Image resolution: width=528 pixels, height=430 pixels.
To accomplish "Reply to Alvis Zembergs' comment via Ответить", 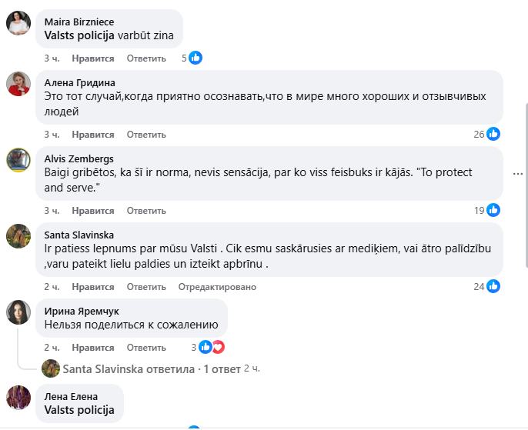I will pos(146,211).
